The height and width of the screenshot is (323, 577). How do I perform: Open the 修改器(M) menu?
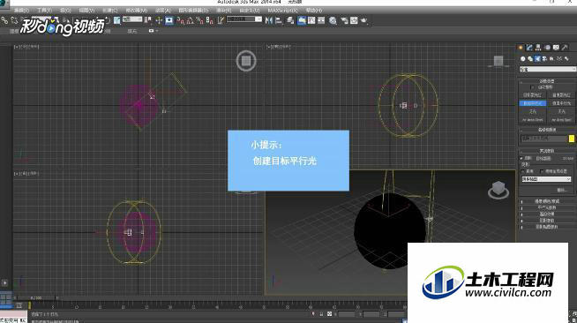pyautogui.click(x=137, y=11)
